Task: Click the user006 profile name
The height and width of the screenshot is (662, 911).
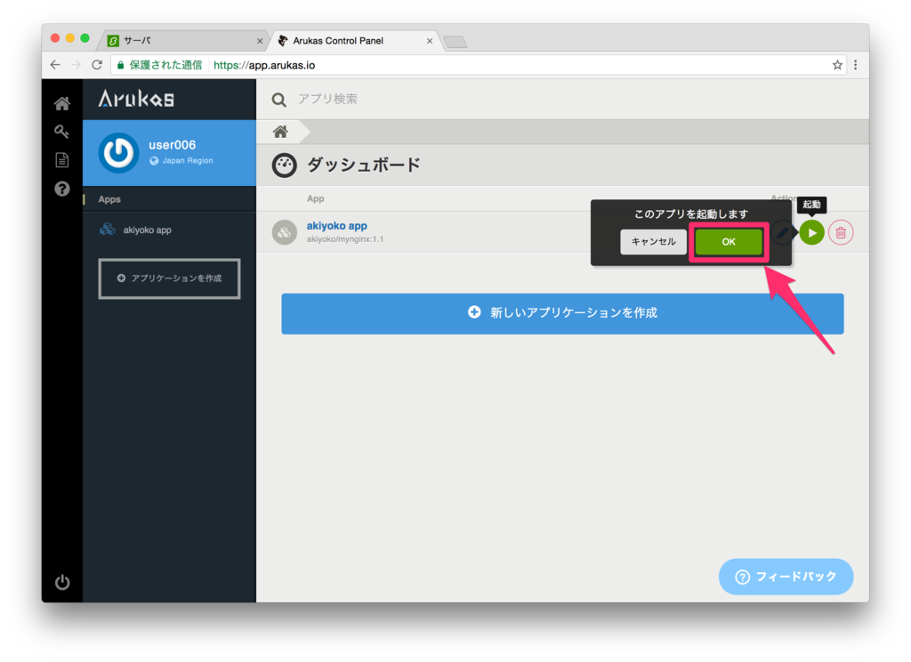Action: (x=172, y=145)
